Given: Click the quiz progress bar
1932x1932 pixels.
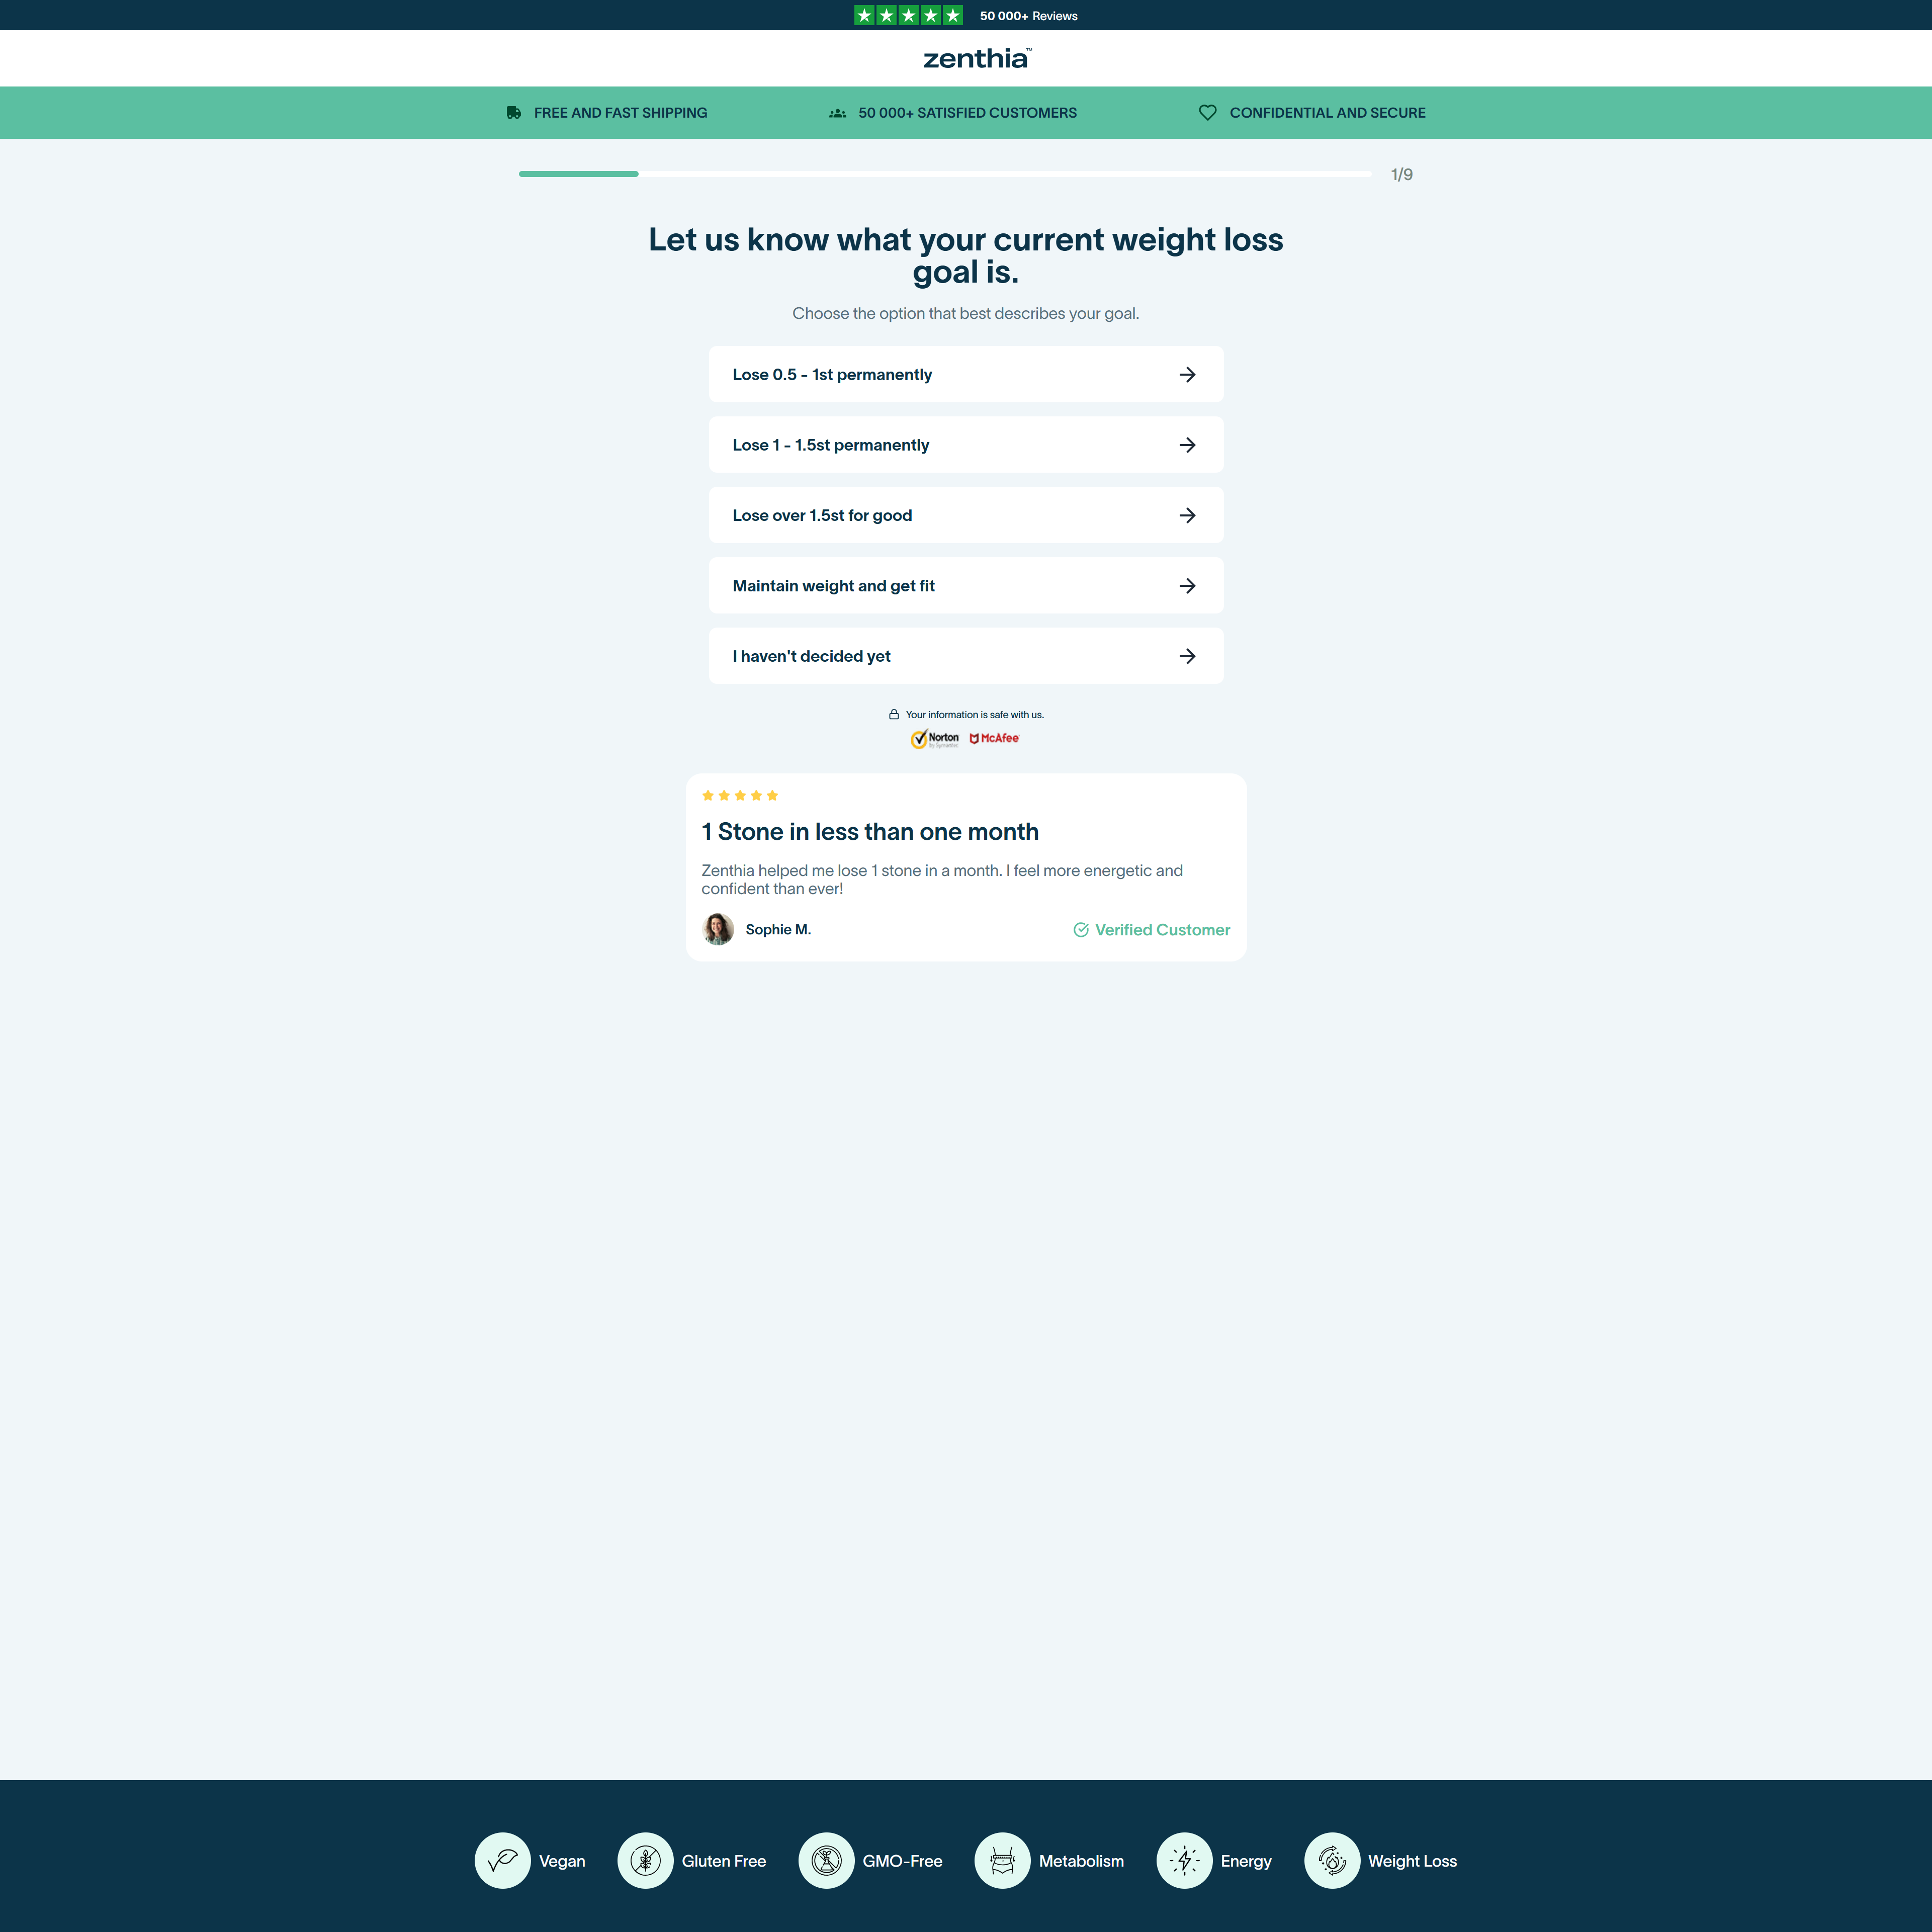Looking at the screenshot, I should point(945,174).
